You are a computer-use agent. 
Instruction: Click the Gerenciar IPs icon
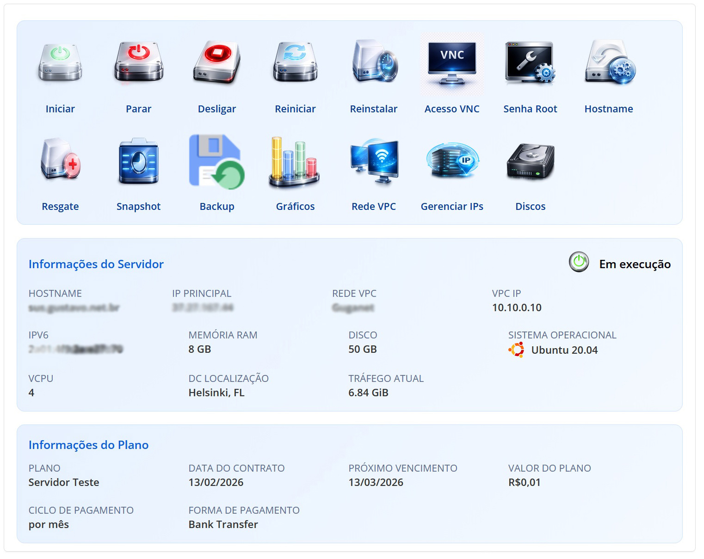point(452,160)
